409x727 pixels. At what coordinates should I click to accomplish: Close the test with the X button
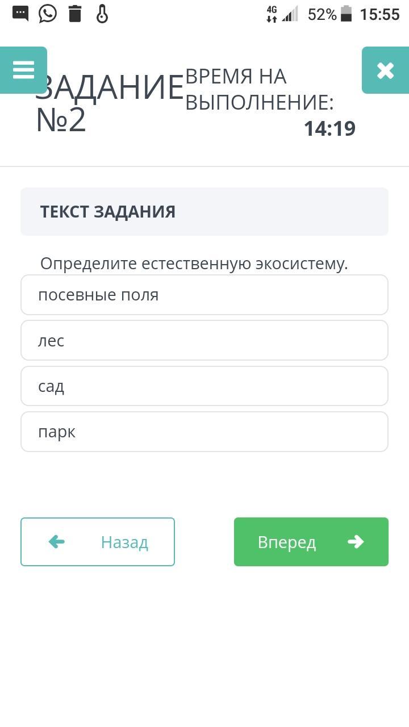click(x=385, y=70)
